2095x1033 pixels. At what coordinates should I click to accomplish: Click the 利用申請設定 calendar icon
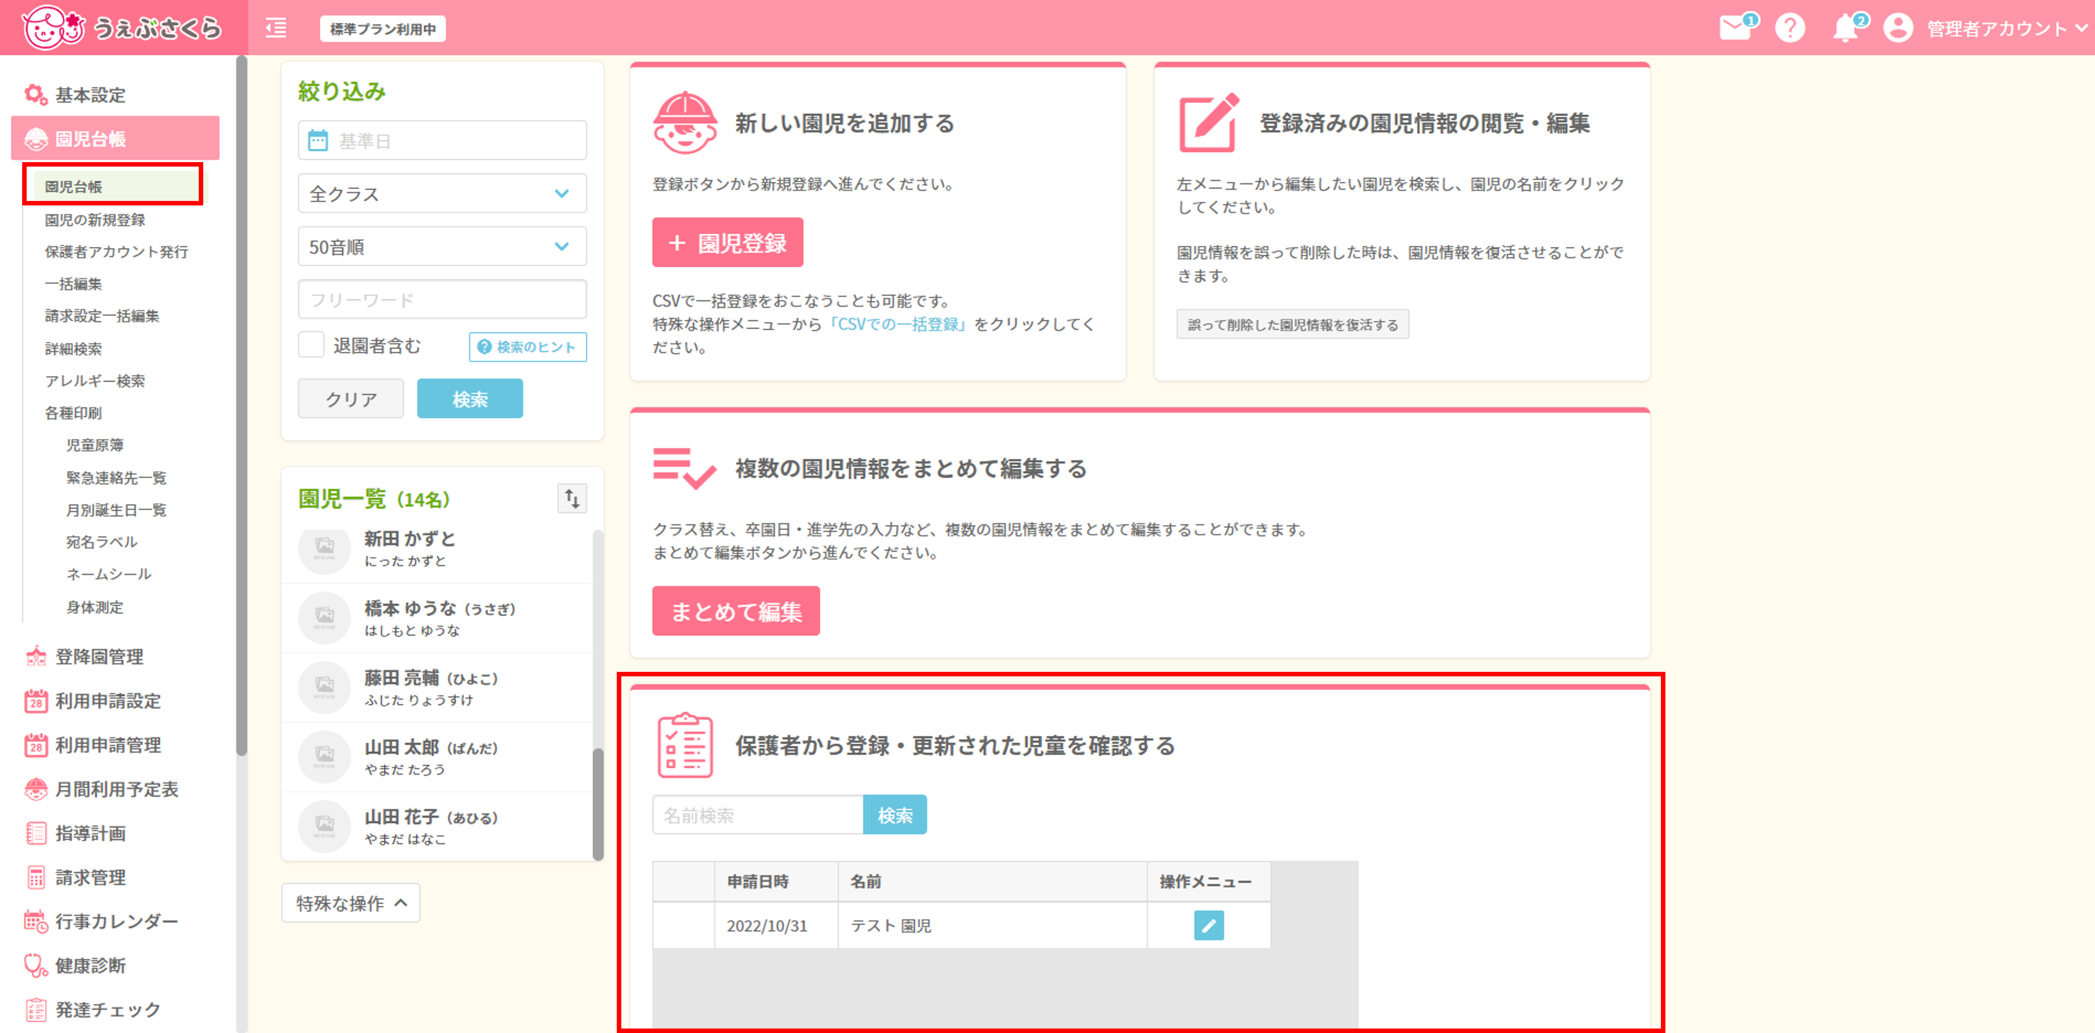(x=36, y=700)
